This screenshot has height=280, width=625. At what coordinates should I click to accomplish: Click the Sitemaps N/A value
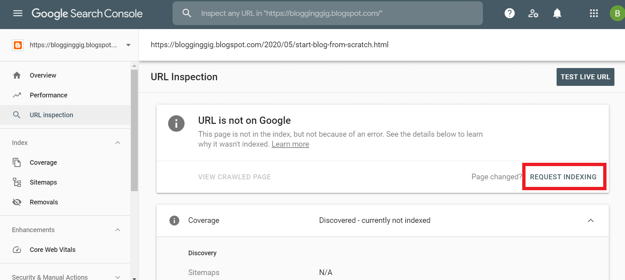pyautogui.click(x=326, y=272)
